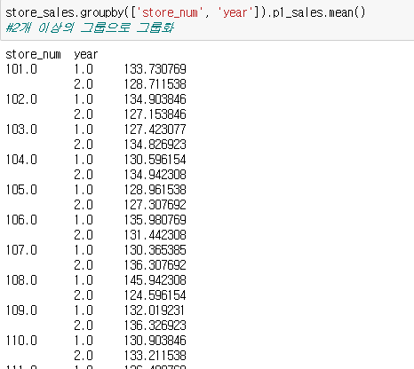Click store number 110.0
Viewport: 414px width, 369px height.
21,341
